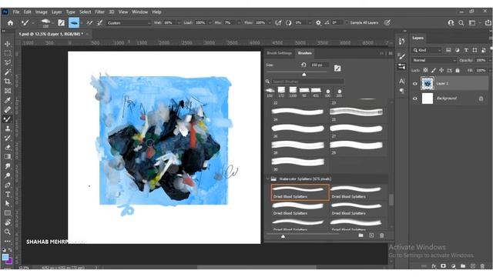493x277 pixels.
Task: Create new brush group folder icon
Action: click(361, 235)
